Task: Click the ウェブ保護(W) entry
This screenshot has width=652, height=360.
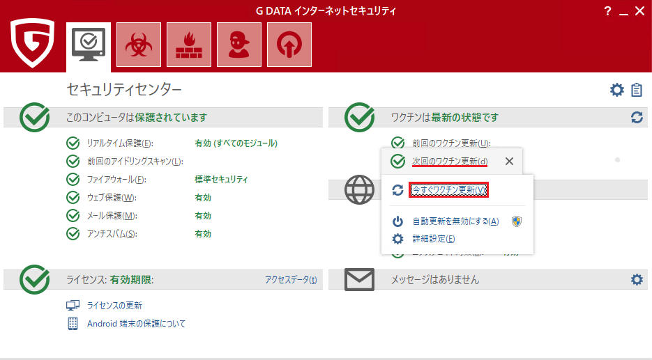Action: tap(112, 198)
